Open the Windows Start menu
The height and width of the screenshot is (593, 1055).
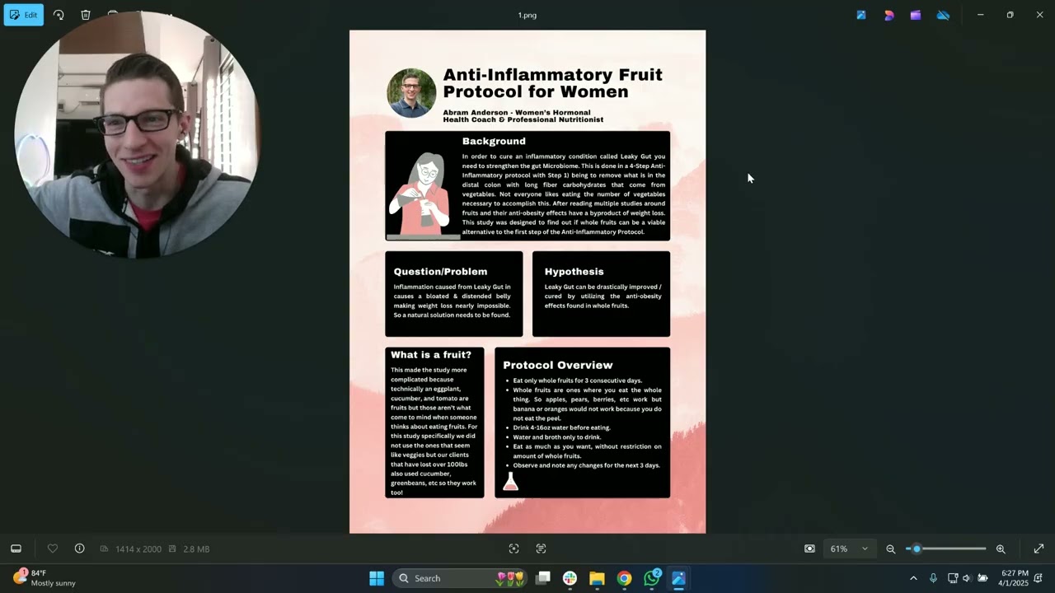point(377,578)
